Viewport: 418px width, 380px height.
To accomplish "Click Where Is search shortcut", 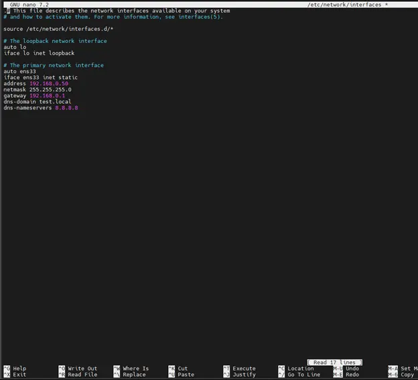I will [x=135, y=369].
